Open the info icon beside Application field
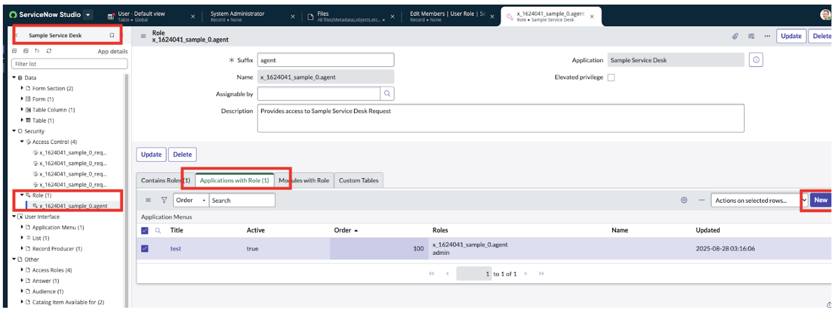This screenshot has width=836, height=313. coord(756,60)
